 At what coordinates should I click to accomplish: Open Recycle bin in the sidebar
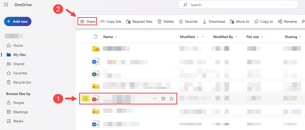[x=19, y=82]
